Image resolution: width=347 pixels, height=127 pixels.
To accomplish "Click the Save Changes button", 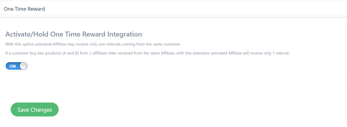I will point(34,110).
